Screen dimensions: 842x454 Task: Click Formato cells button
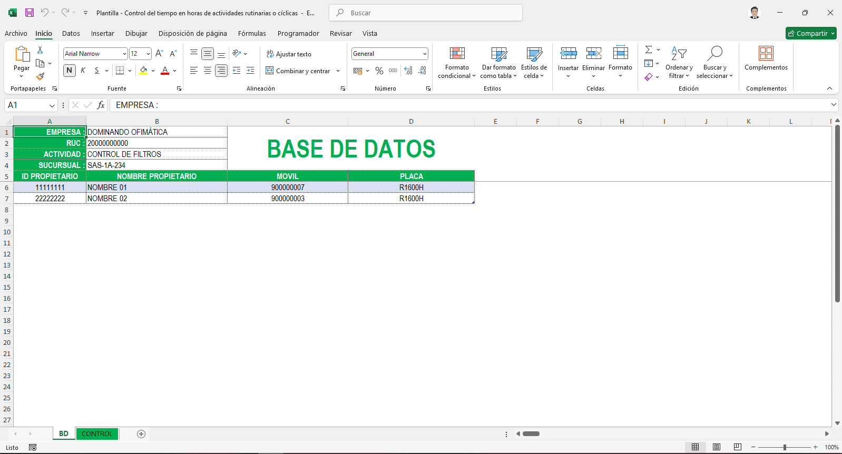[620, 63]
